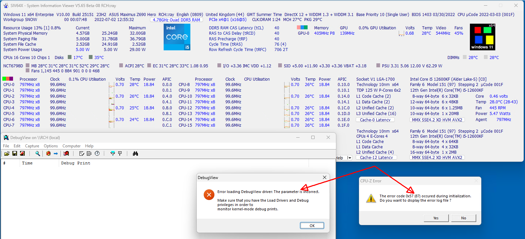Click the swatch before disk 35°C
Screen dimensions: 525x239
point(91,57)
